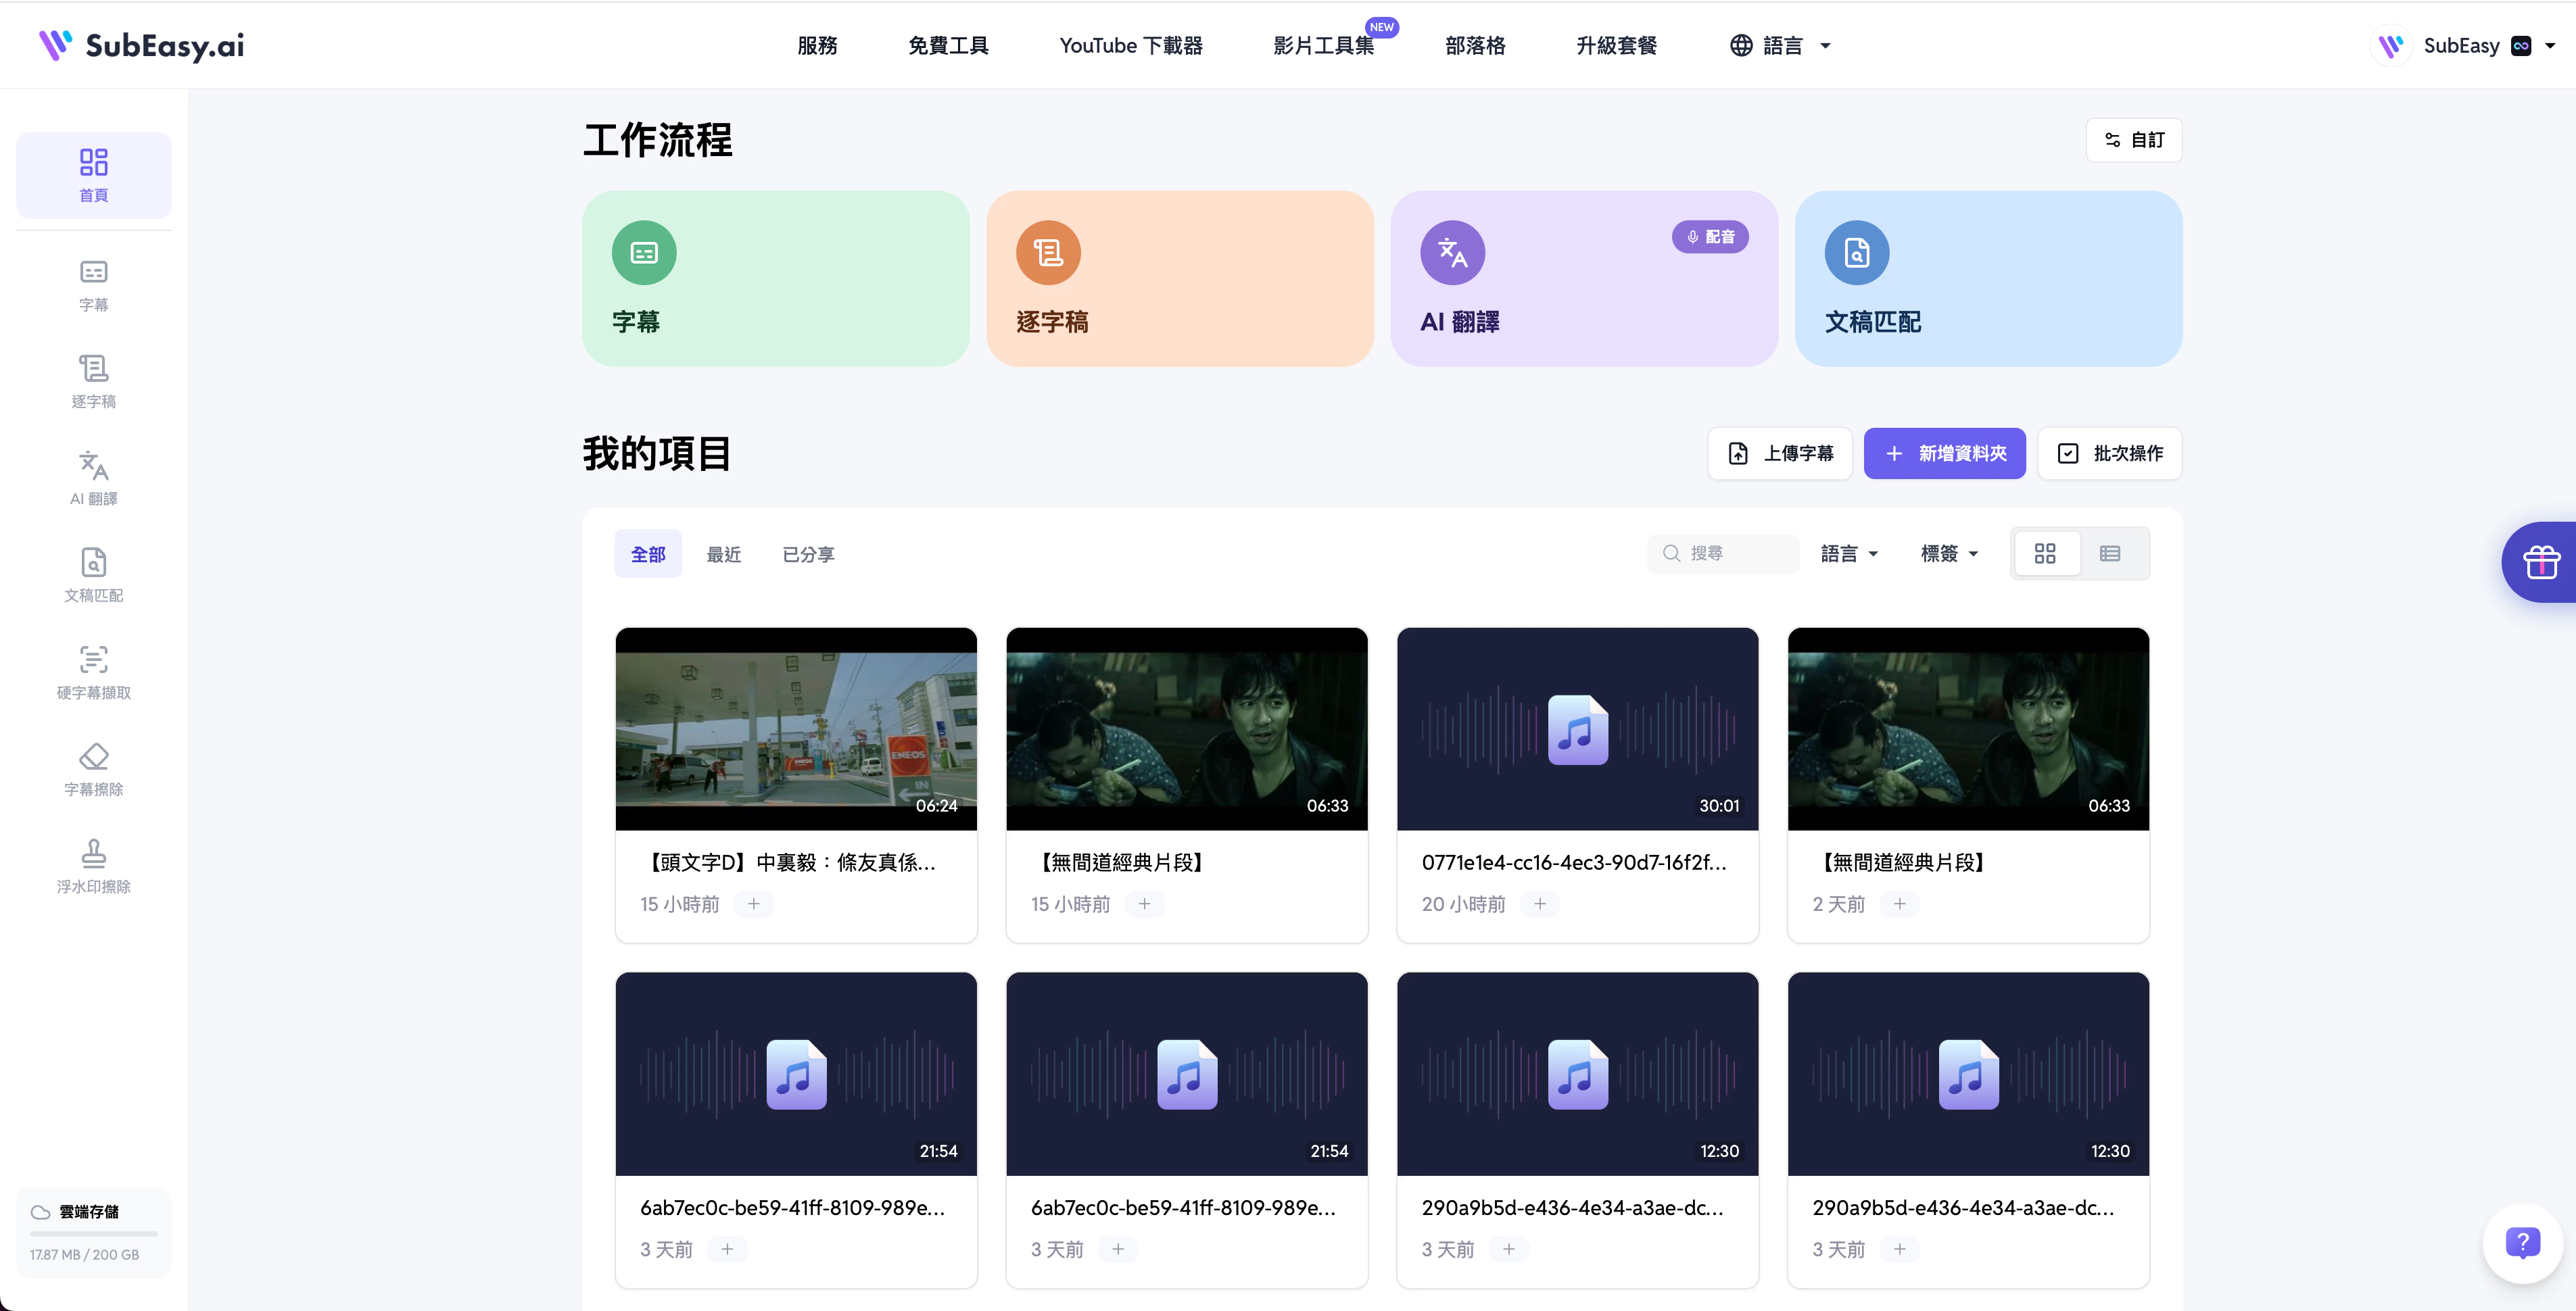Open the first 6ab7ec0c audio thumbnail

(x=796, y=1074)
